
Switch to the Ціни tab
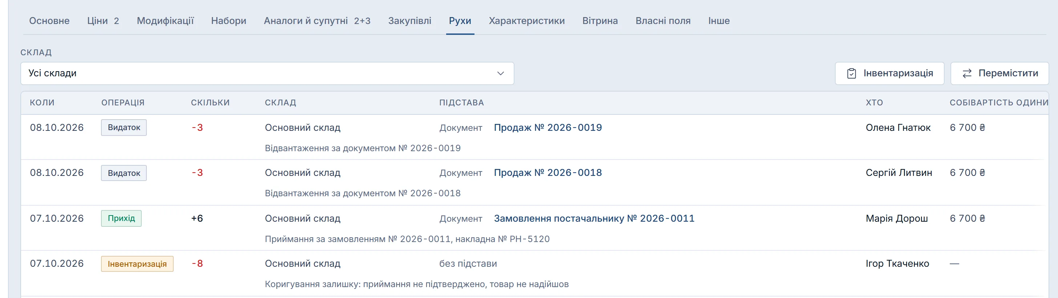(x=103, y=21)
